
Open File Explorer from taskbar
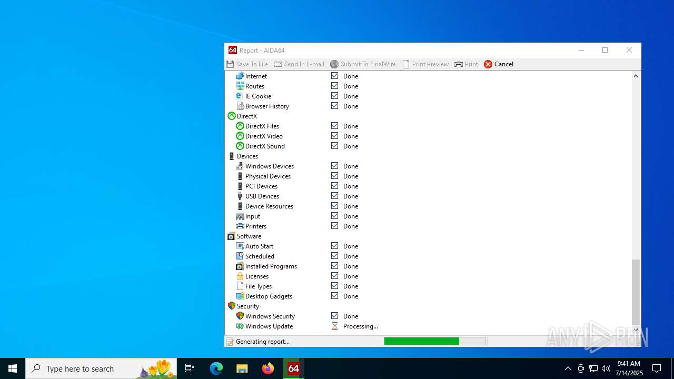pyautogui.click(x=242, y=368)
